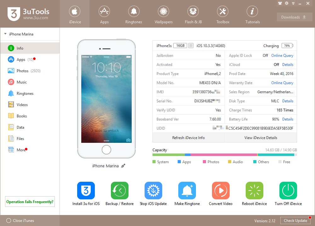Select More in the sidebar
The width and height of the screenshot is (315, 226).
[30, 150]
